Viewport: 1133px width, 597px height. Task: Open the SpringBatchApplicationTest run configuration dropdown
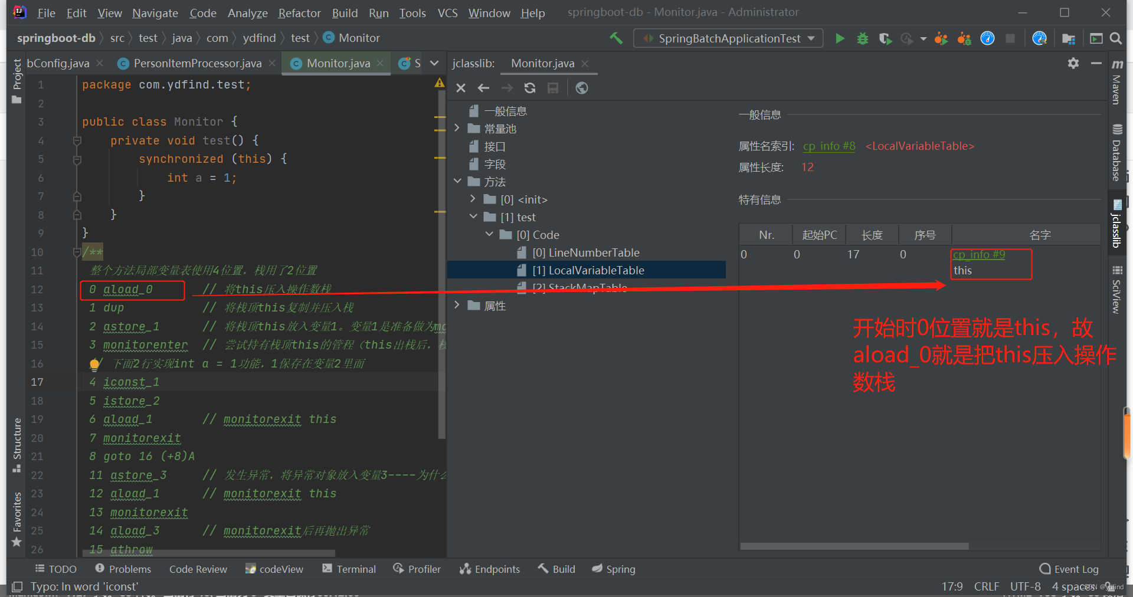point(728,38)
